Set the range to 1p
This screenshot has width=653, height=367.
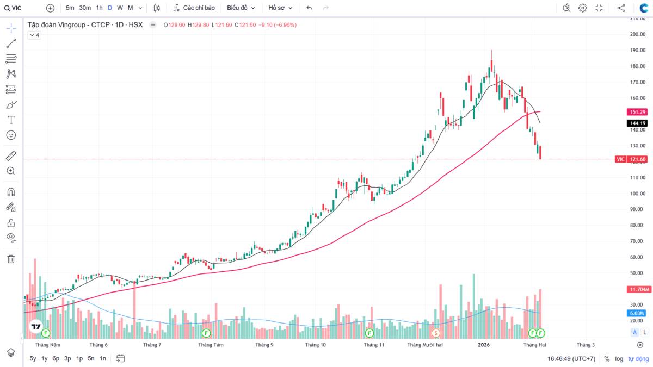79,359
